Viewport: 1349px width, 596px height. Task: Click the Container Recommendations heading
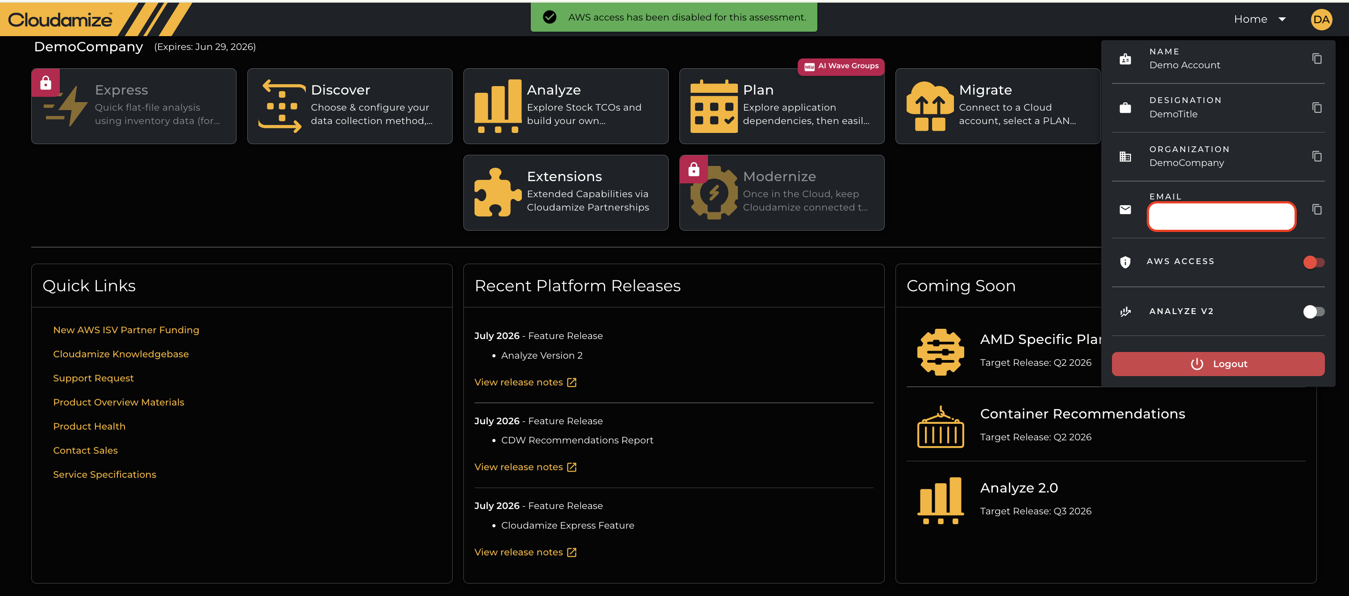pos(1082,414)
